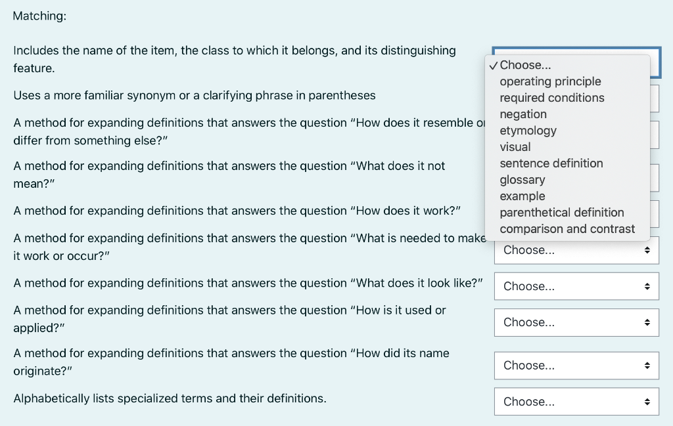Pick "visual" from the dropdown options
This screenshot has width=673, height=426.
(x=515, y=147)
